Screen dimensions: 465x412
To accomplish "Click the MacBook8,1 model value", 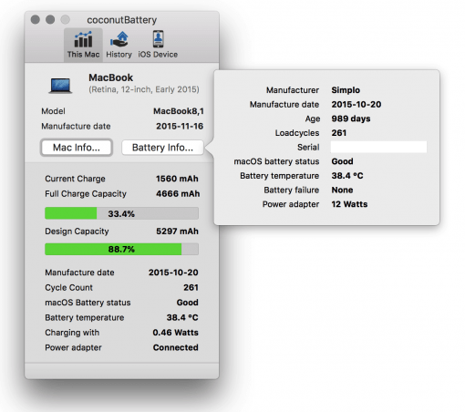I will 179,111.
